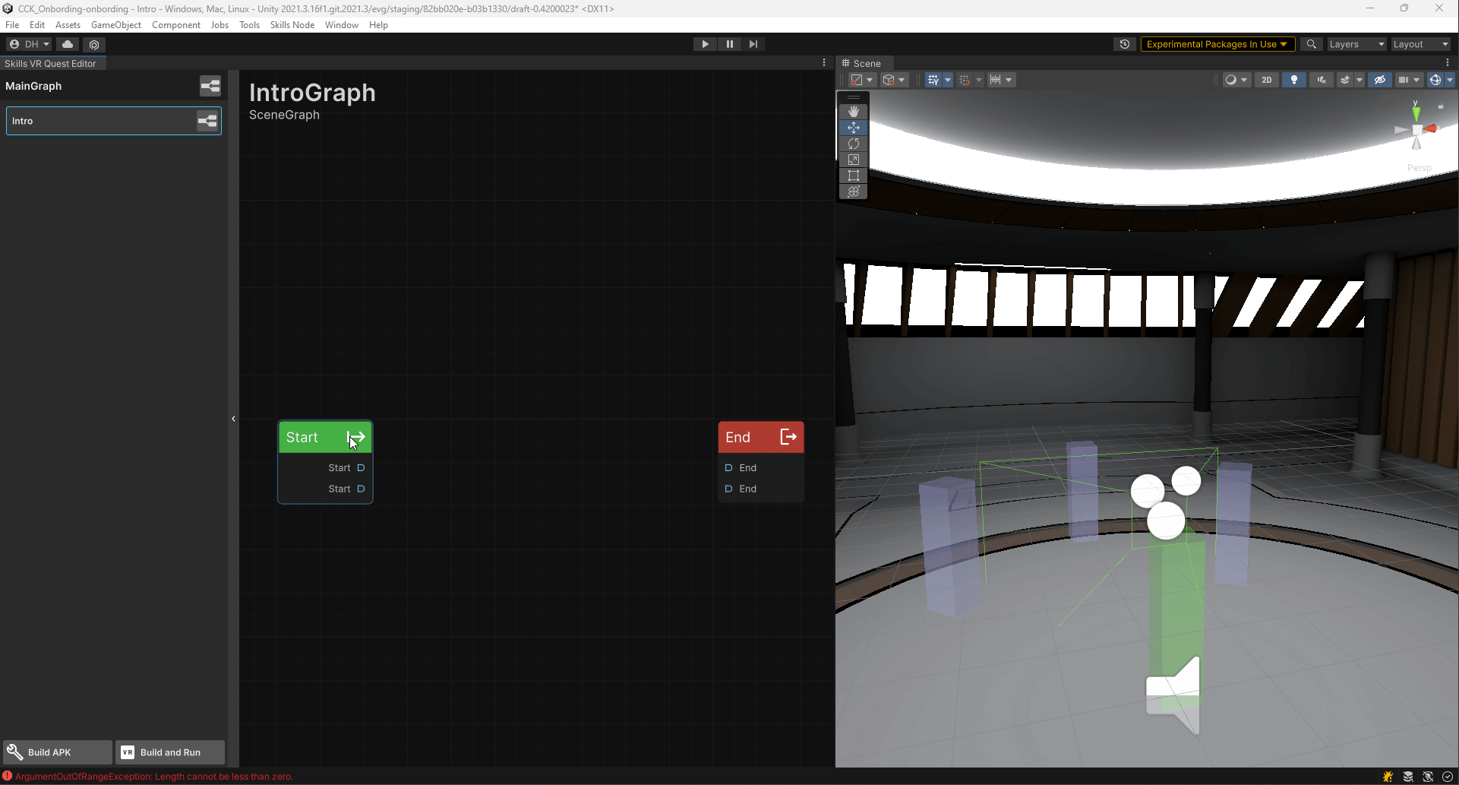Select the Rect transform tool
Image resolution: width=1459 pixels, height=785 pixels.
tap(854, 176)
